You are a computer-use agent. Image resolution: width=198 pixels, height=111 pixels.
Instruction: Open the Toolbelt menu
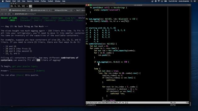50,1
